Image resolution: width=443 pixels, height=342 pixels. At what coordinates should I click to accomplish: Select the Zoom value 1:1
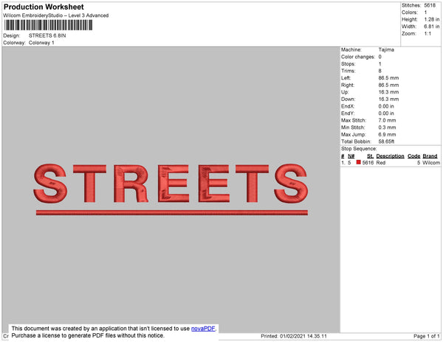(427, 34)
